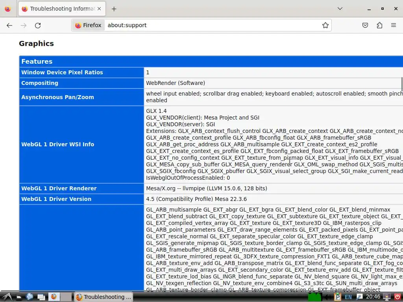Close the Troubleshooting Information tab
This screenshot has width=403, height=302.
point(99,9)
